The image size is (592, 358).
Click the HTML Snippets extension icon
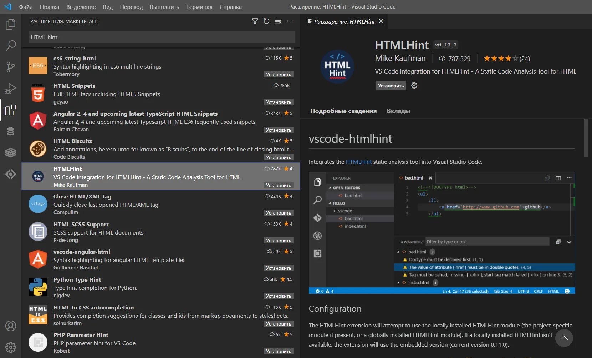tap(38, 93)
